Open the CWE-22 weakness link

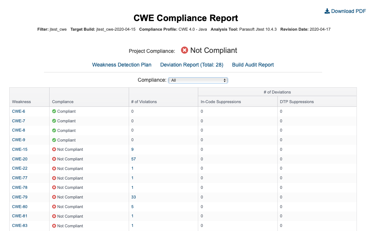pyautogui.click(x=20, y=169)
